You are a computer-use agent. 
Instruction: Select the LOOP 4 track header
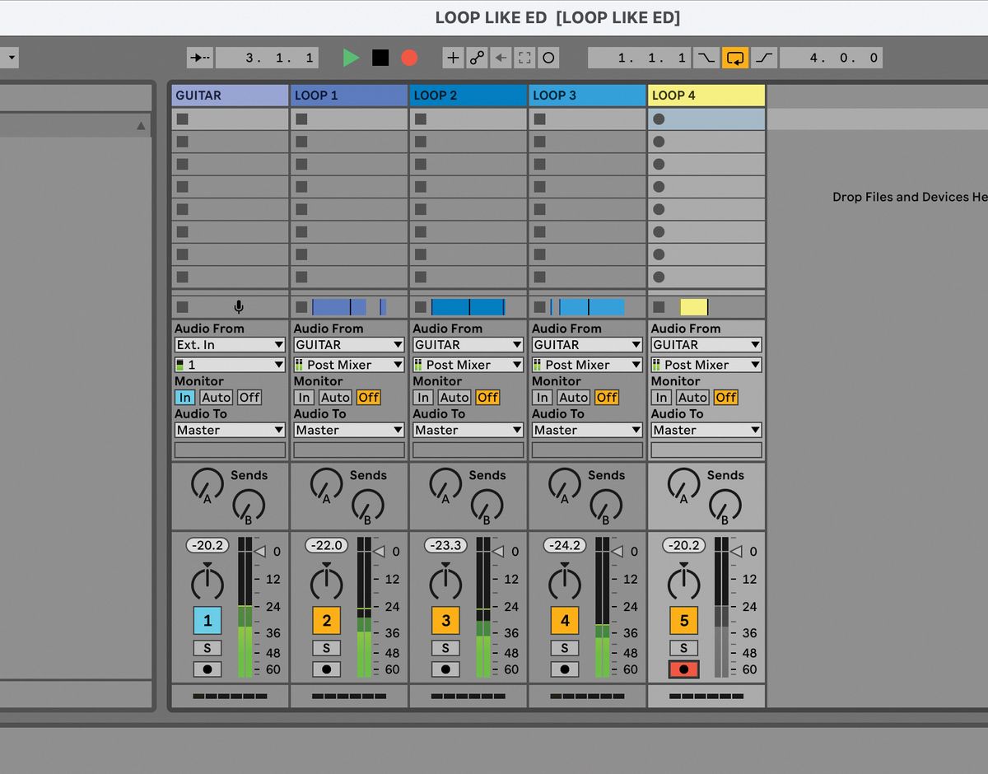tap(706, 96)
